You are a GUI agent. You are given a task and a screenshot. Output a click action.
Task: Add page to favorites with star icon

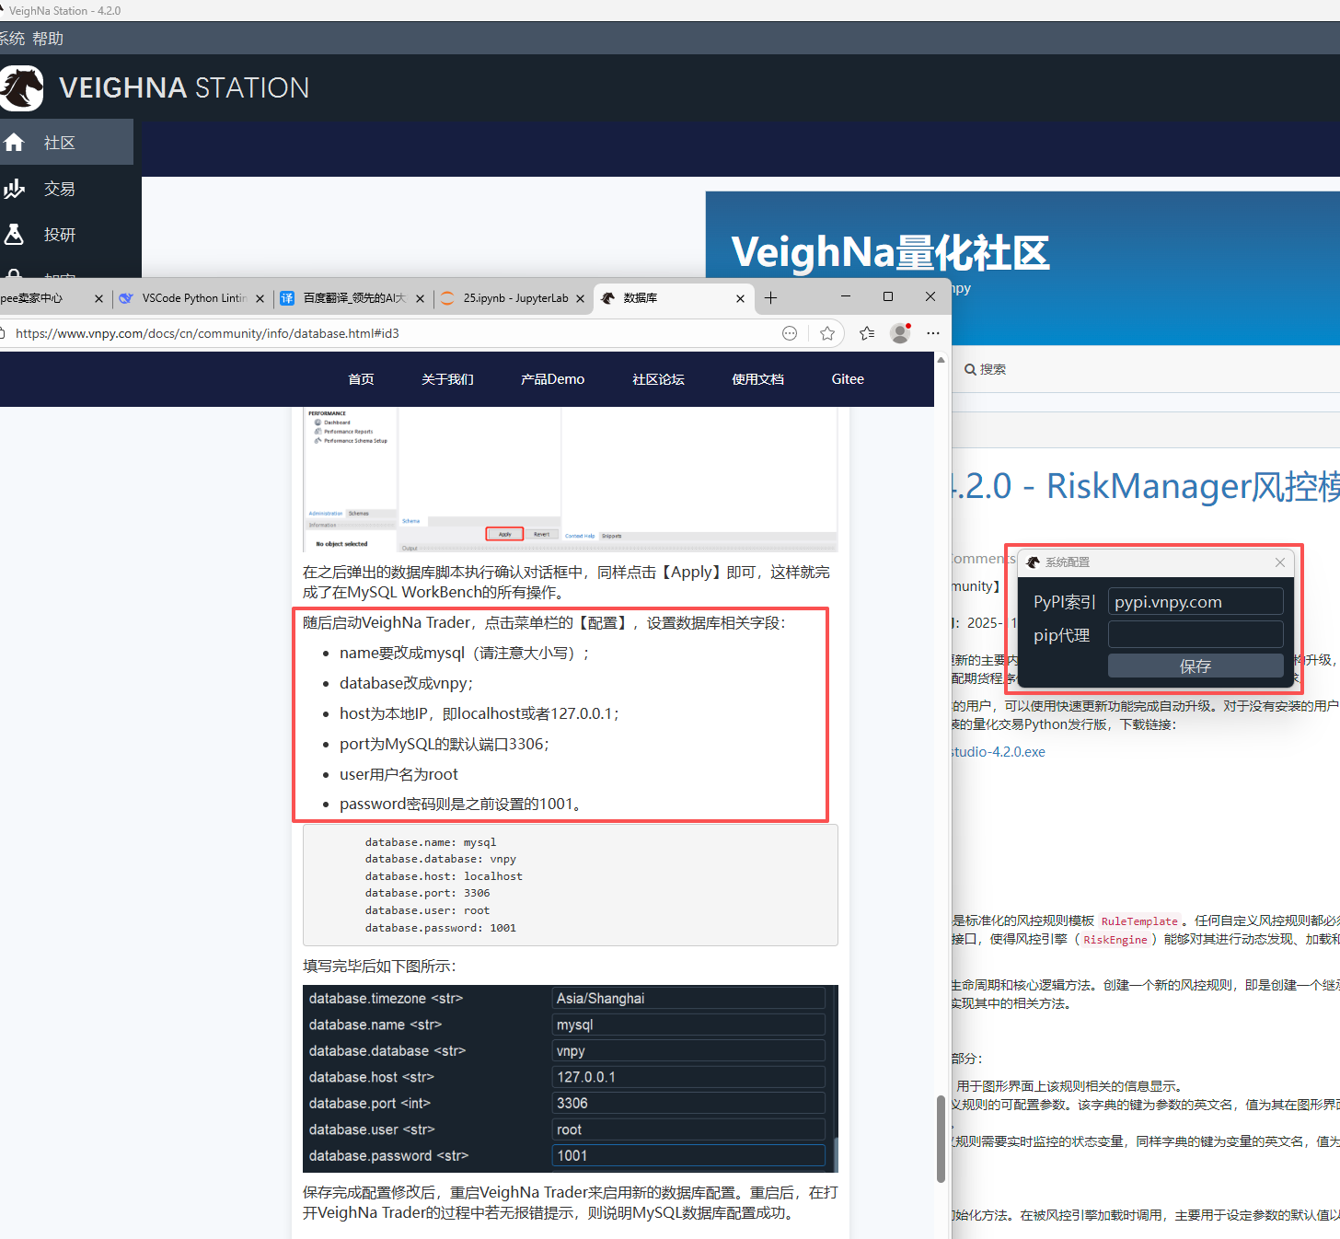(827, 333)
